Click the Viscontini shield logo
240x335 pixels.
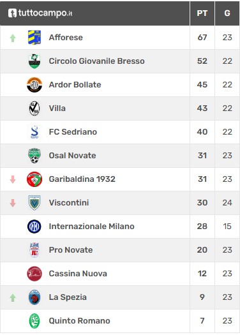[x=34, y=203]
